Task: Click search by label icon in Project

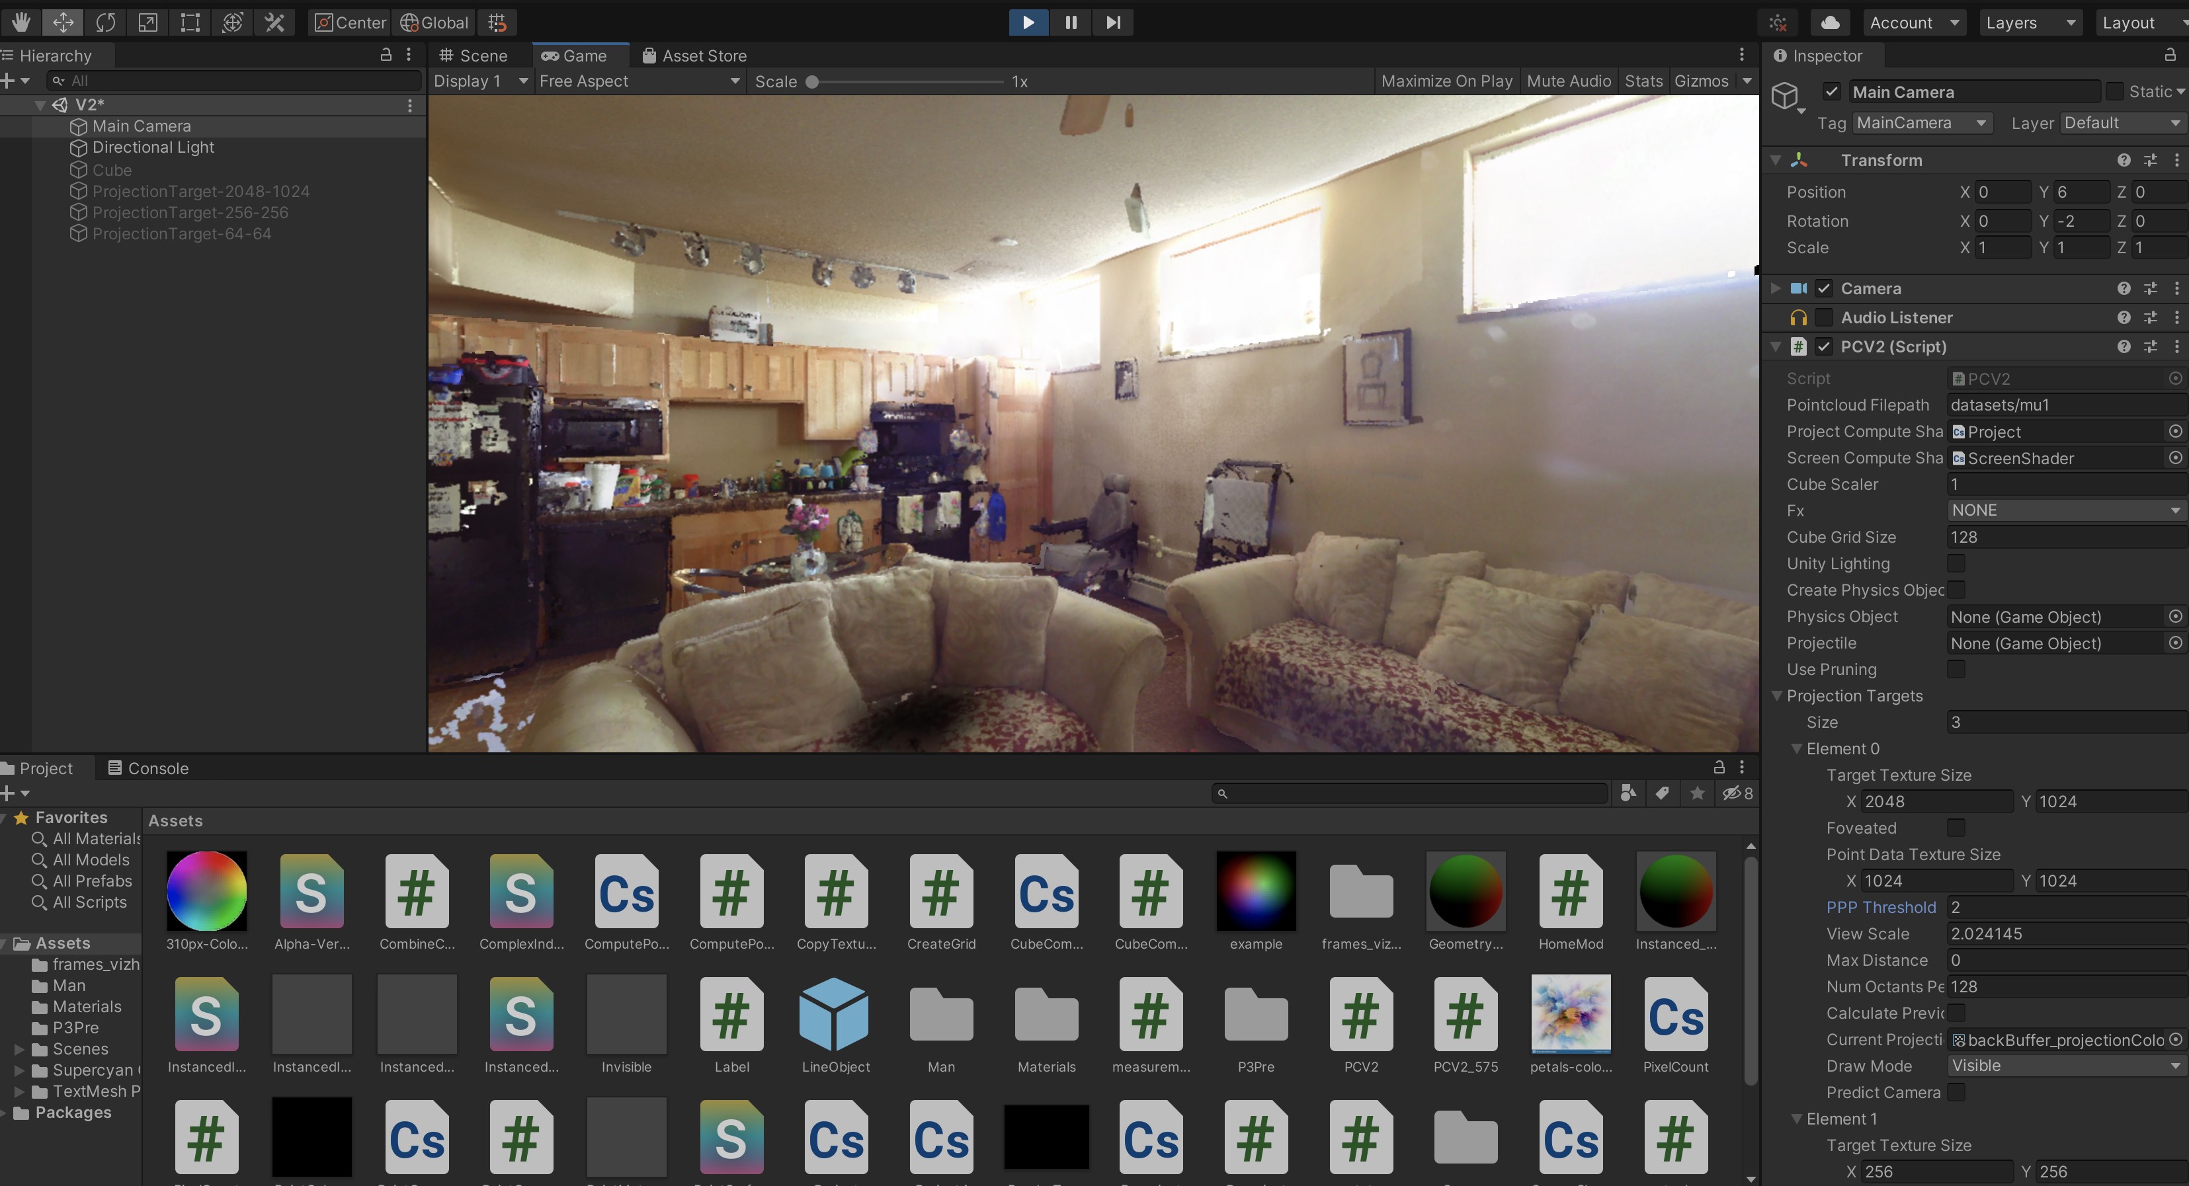Action: tap(1662, 793)
